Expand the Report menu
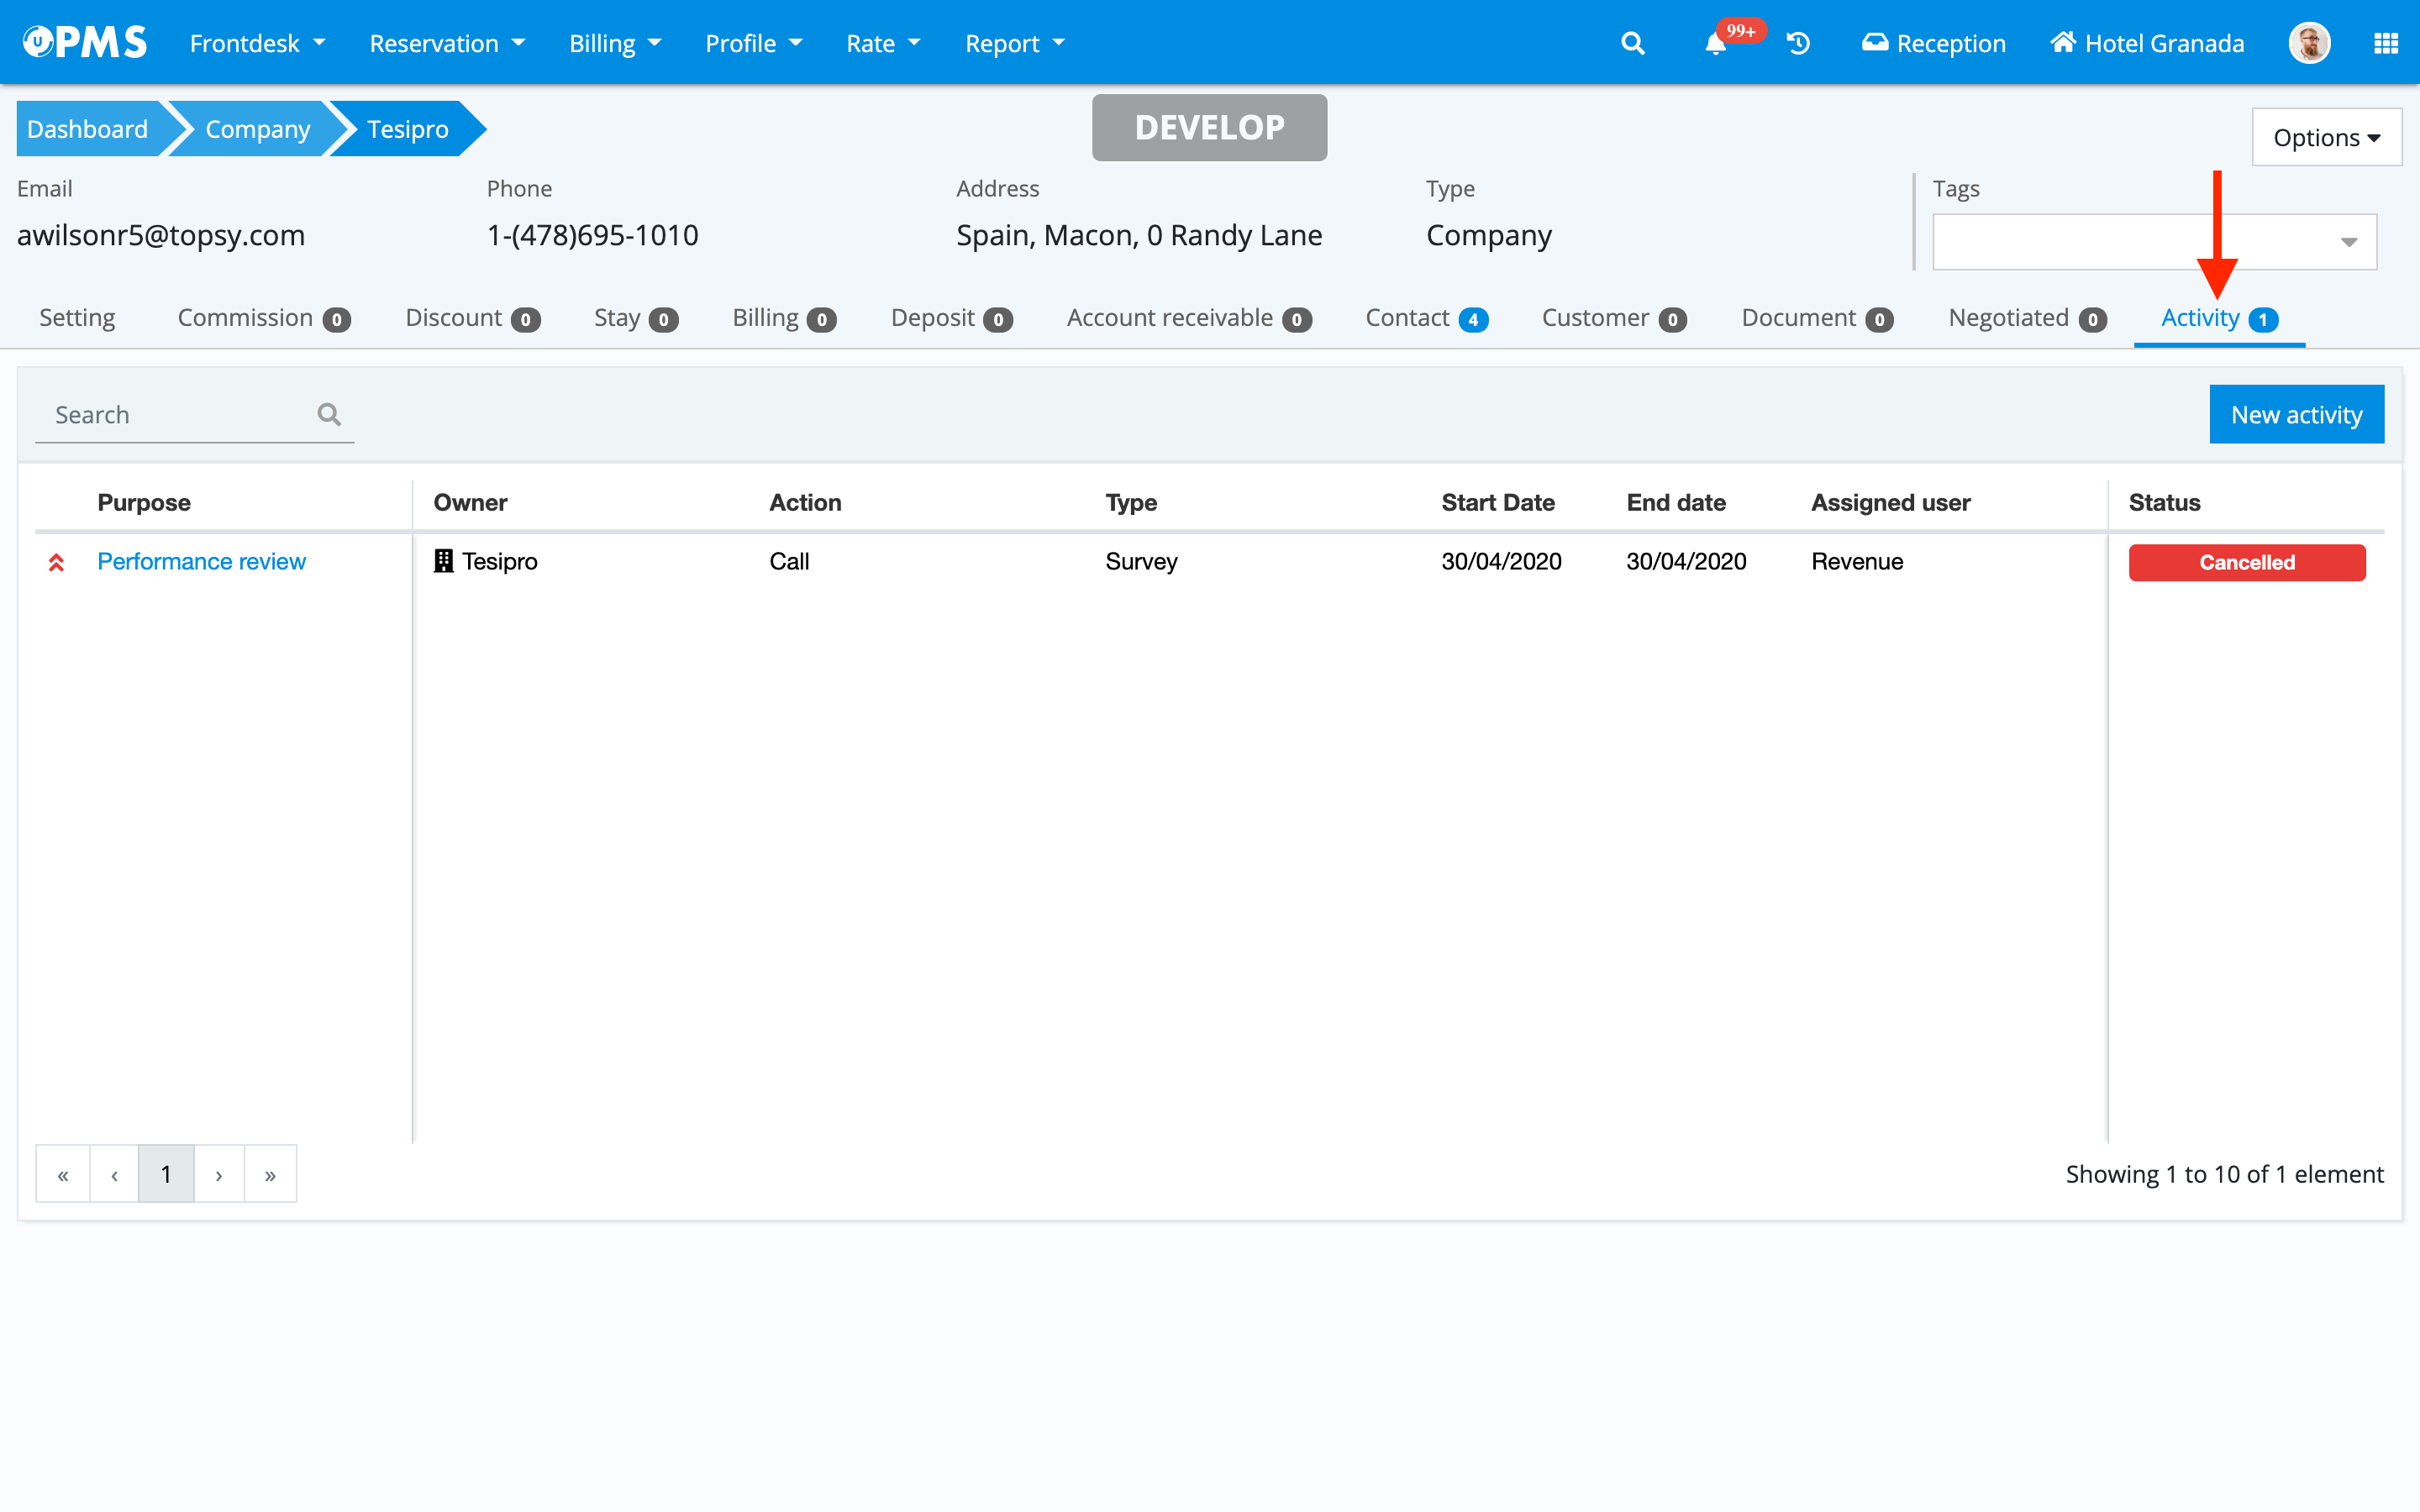2420x1512 pixels. pyautogui.click(x=1014, y=43)
